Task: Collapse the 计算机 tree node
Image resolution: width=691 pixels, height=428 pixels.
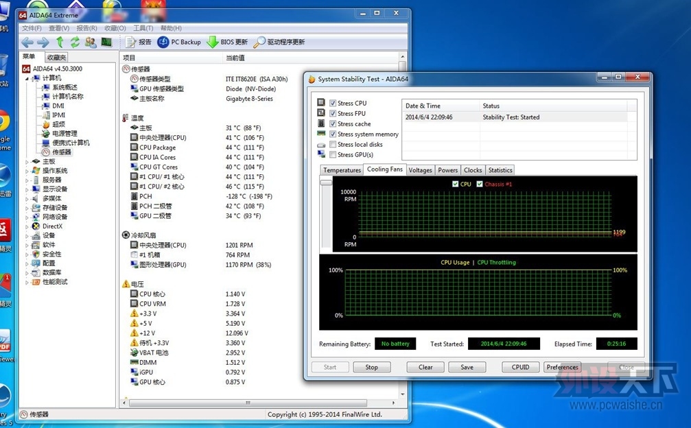Action: [27, 78]
